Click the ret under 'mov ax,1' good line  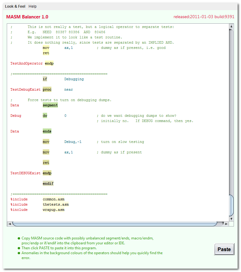click(x=46, y=53)
